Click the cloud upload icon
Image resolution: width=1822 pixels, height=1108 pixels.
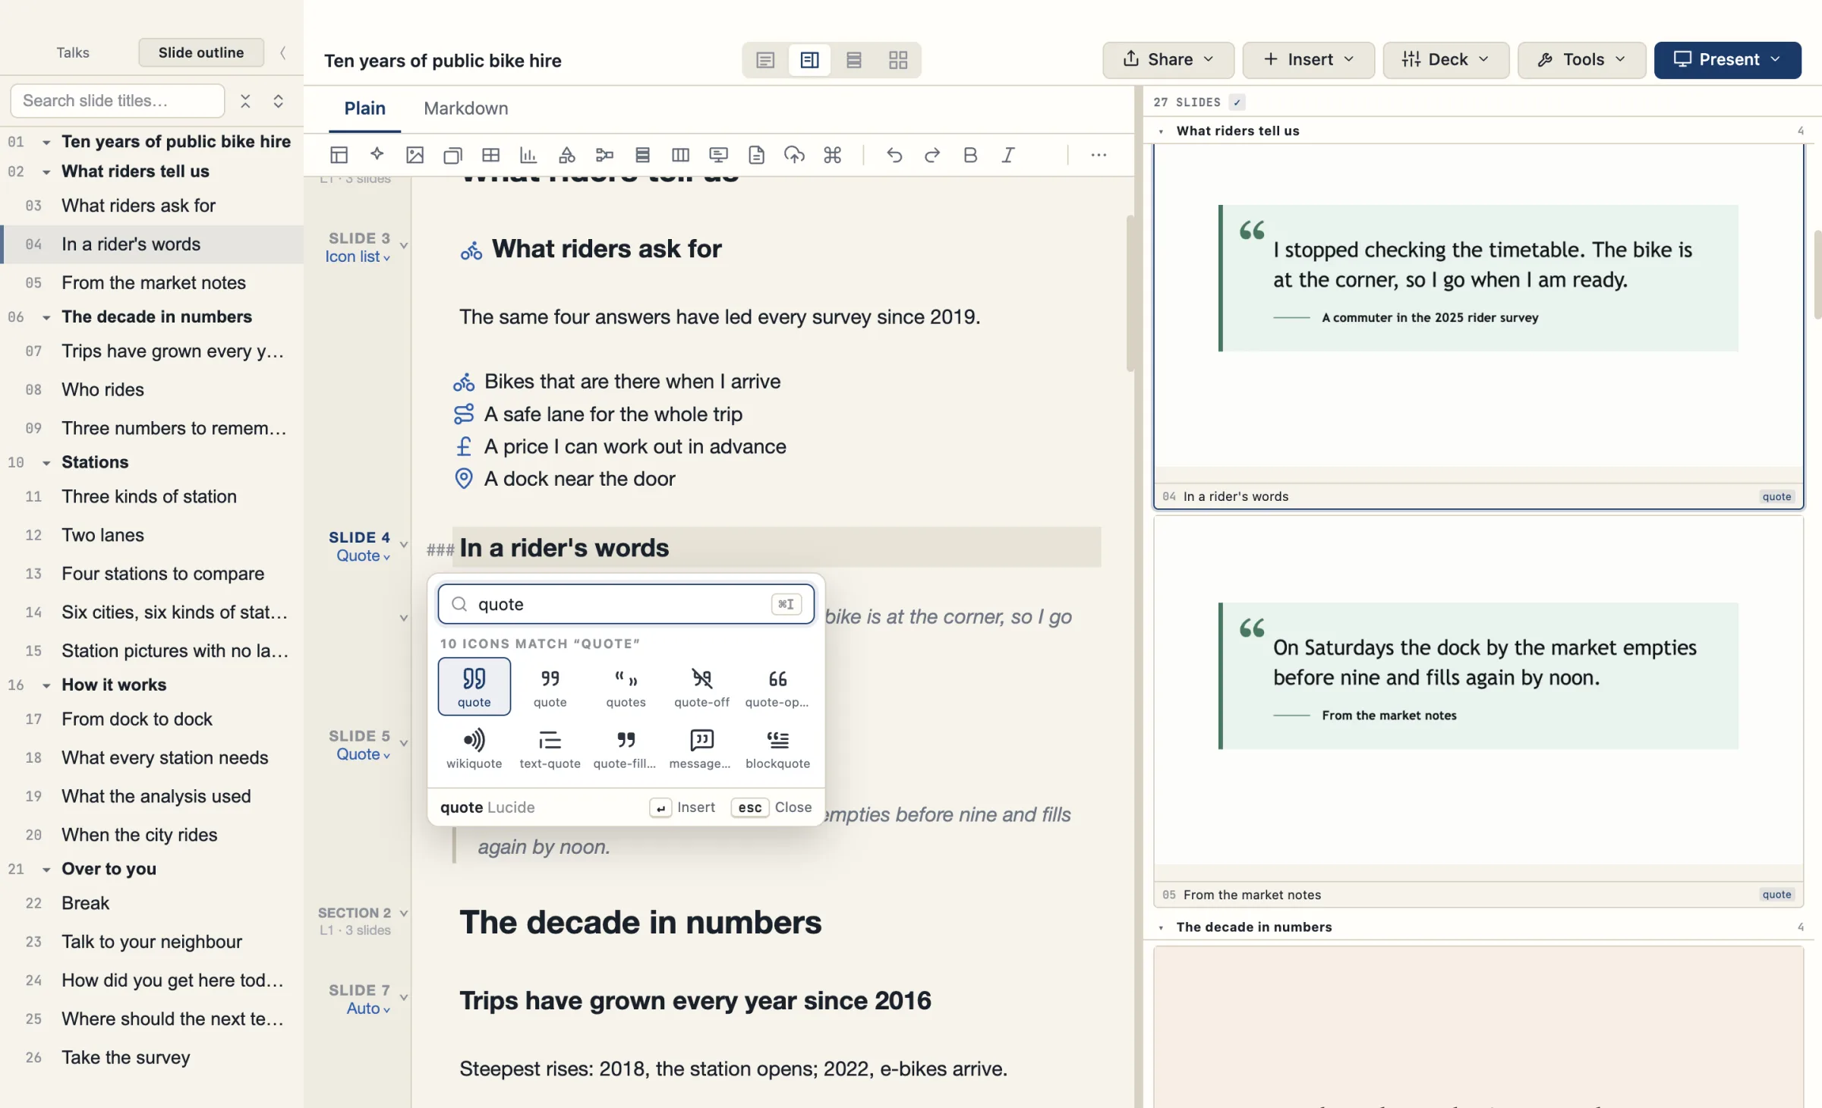(x=794, y=155)
